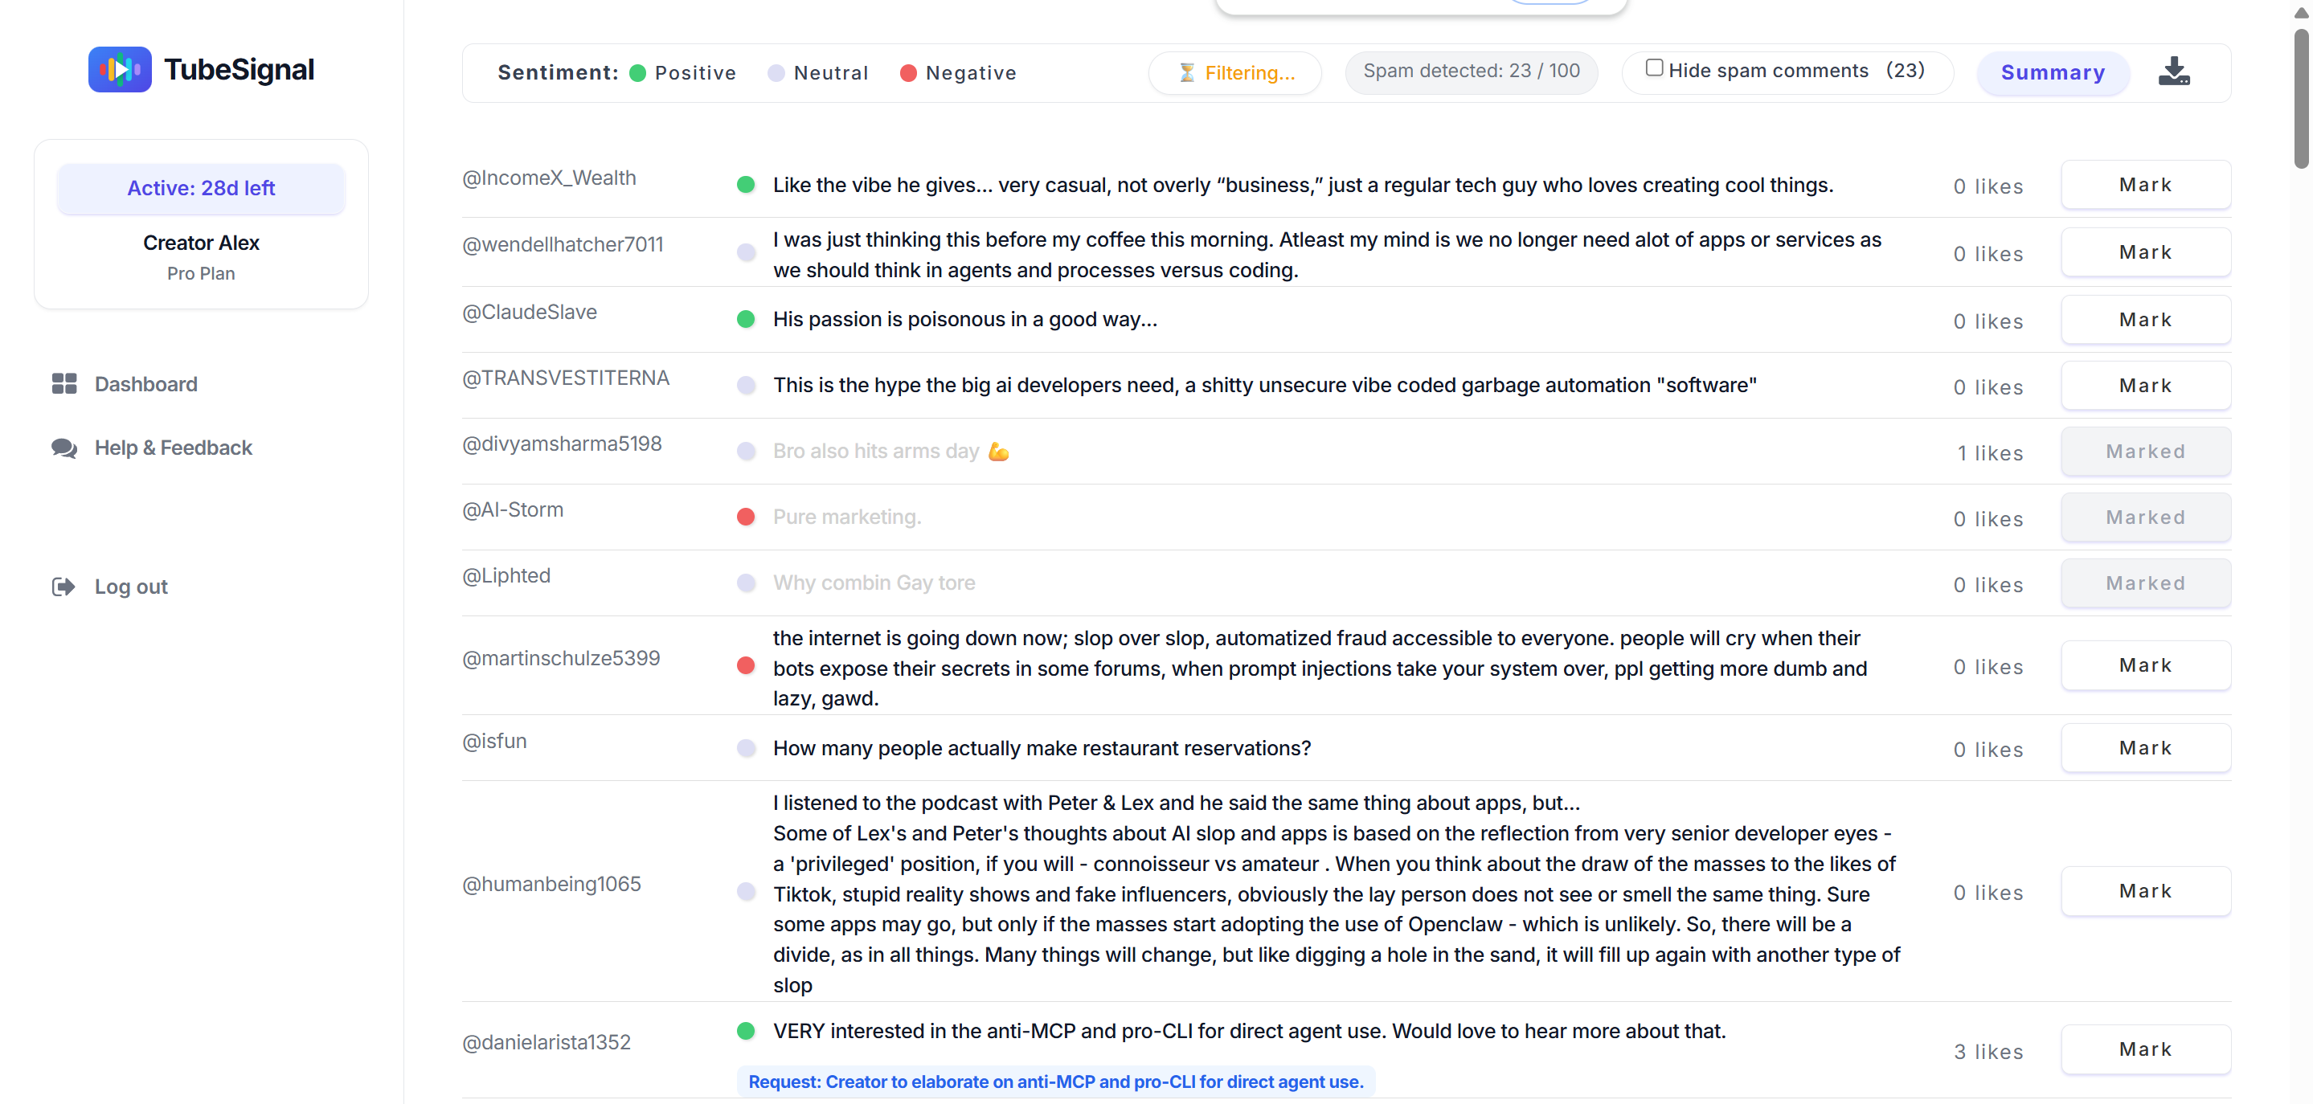This screenshot has width=2313, height=1104.
Task: Click the hourglass Filtering icon
Action: (1186, 72)
